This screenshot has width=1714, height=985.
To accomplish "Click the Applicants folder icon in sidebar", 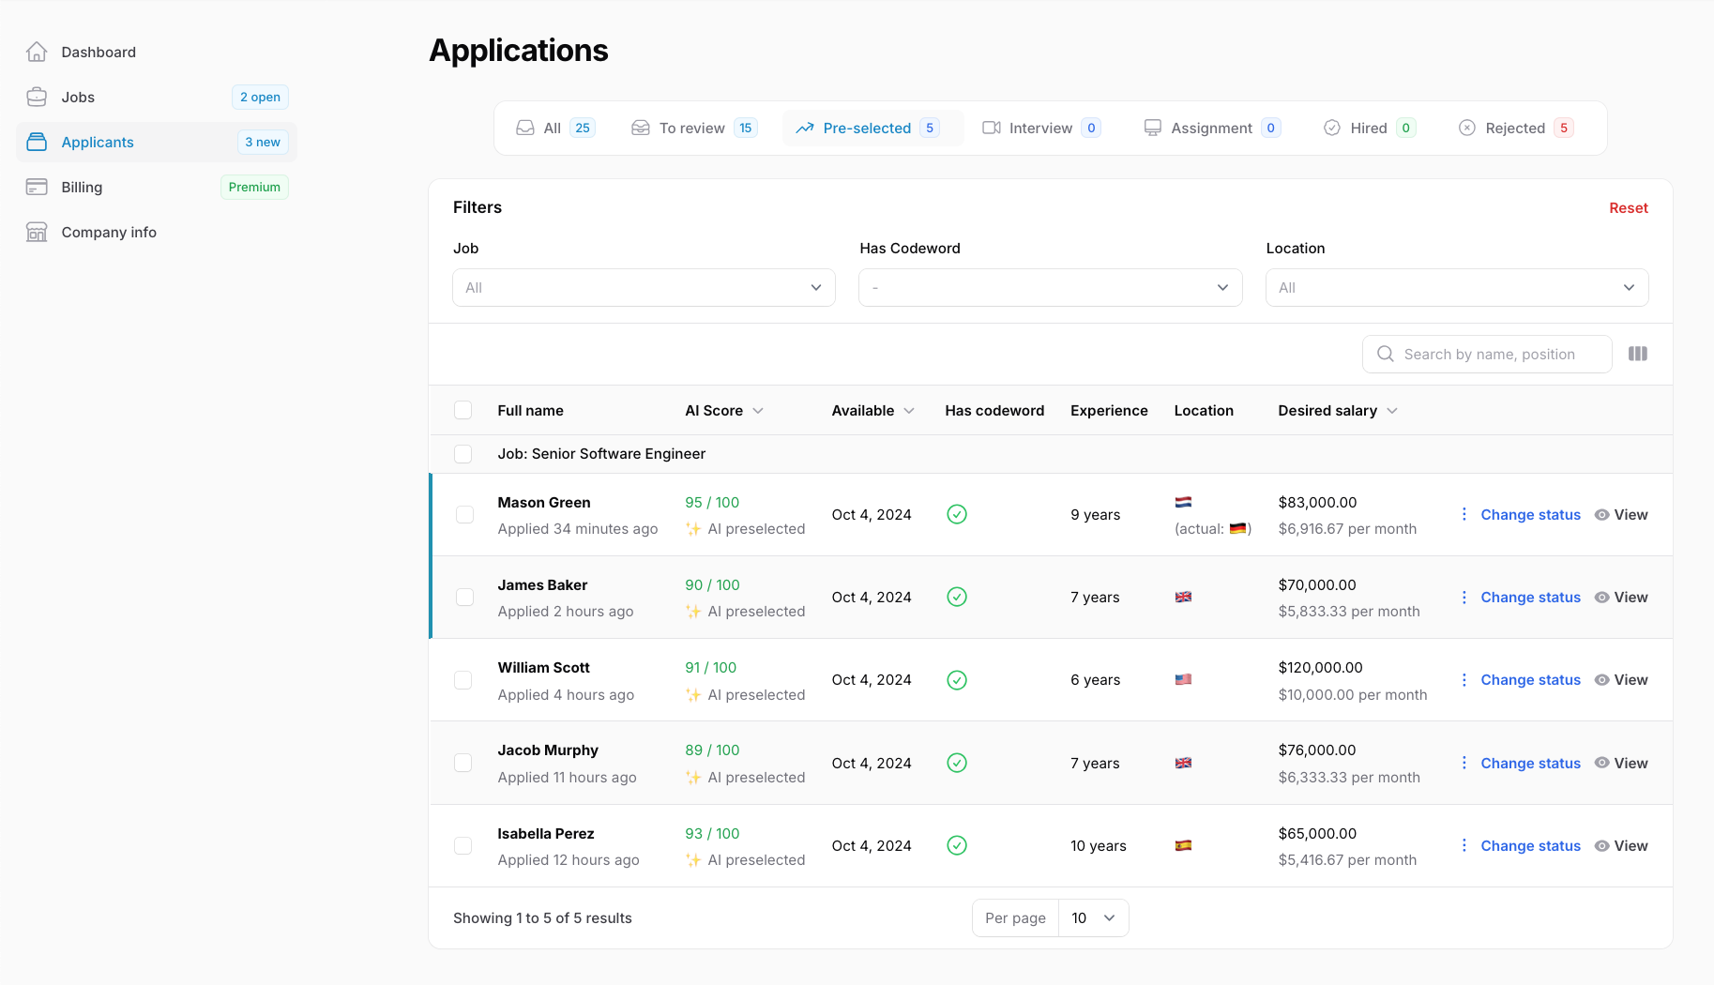I will [x=37, y=142].
